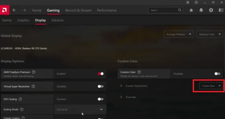
Task: Click the Arrange Displays button
Action: [x=178, y=34]
